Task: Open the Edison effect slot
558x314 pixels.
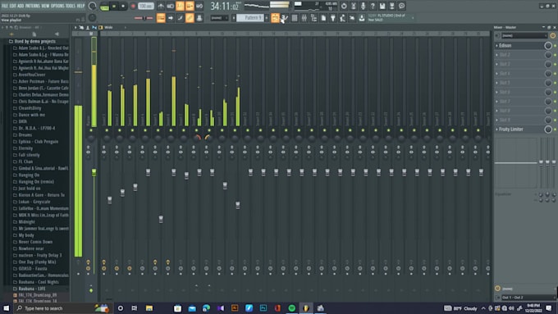Action: [x=520, y=46]
